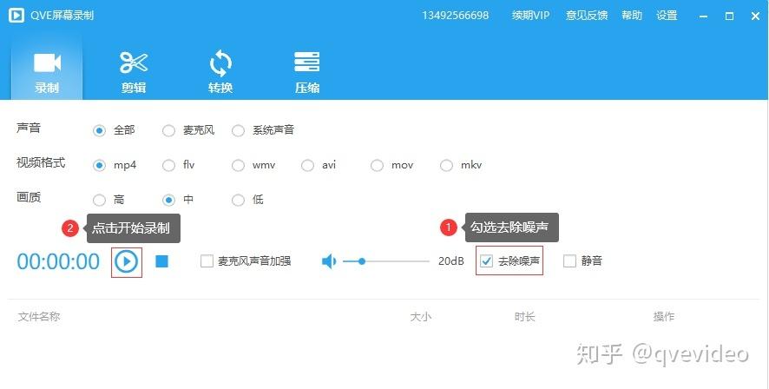Click the speaker volume icon
The height and width of the screenshot is (389, 769).
point(329,261)
